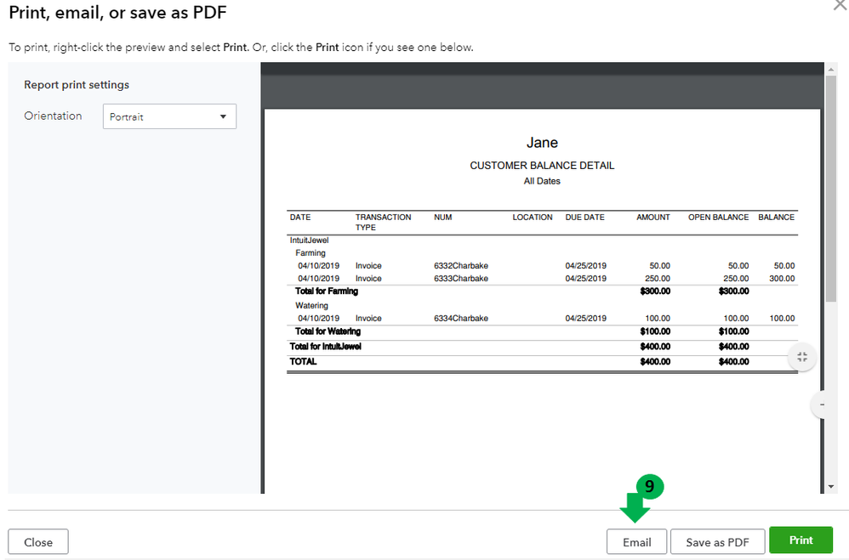Click Total for Farming label
The width and height of the screenshot is (849, 560).
pos(327,291)
